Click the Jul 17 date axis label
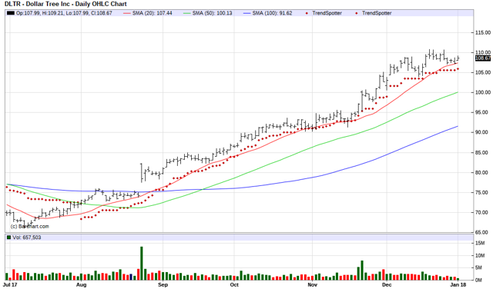493x299 pixels. pyautogui.click(x=10, y=285)
